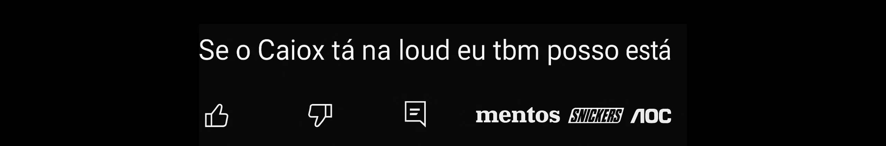
Task: Click the mentos sponsor logo
Action: [518, 116]
